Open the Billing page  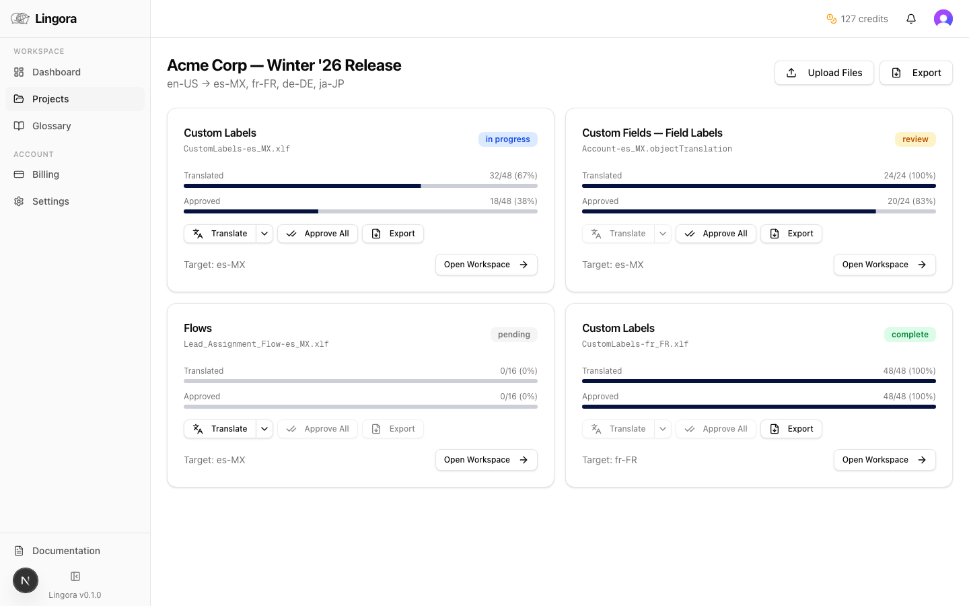[x=46, y=174]
